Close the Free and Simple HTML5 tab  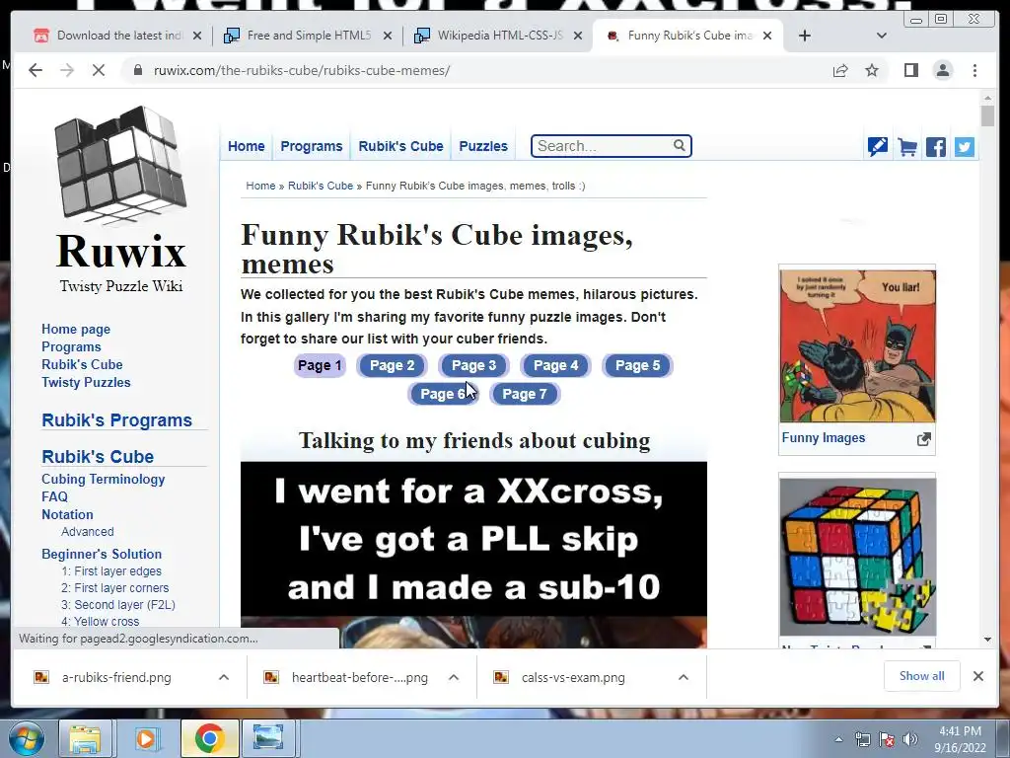387,36
